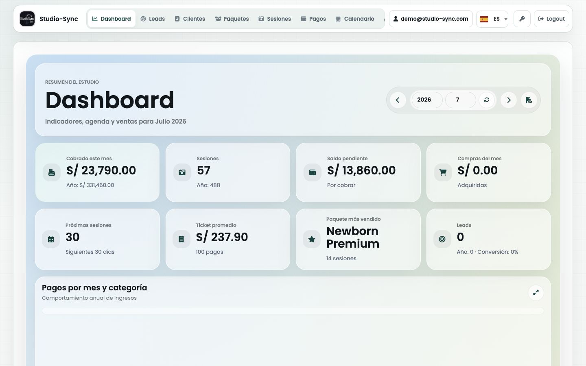This screenshot has width=586, height=366.
Task: Export dashboard with the PDF icon
Action: pyautogui.click(x=529, y=100)
